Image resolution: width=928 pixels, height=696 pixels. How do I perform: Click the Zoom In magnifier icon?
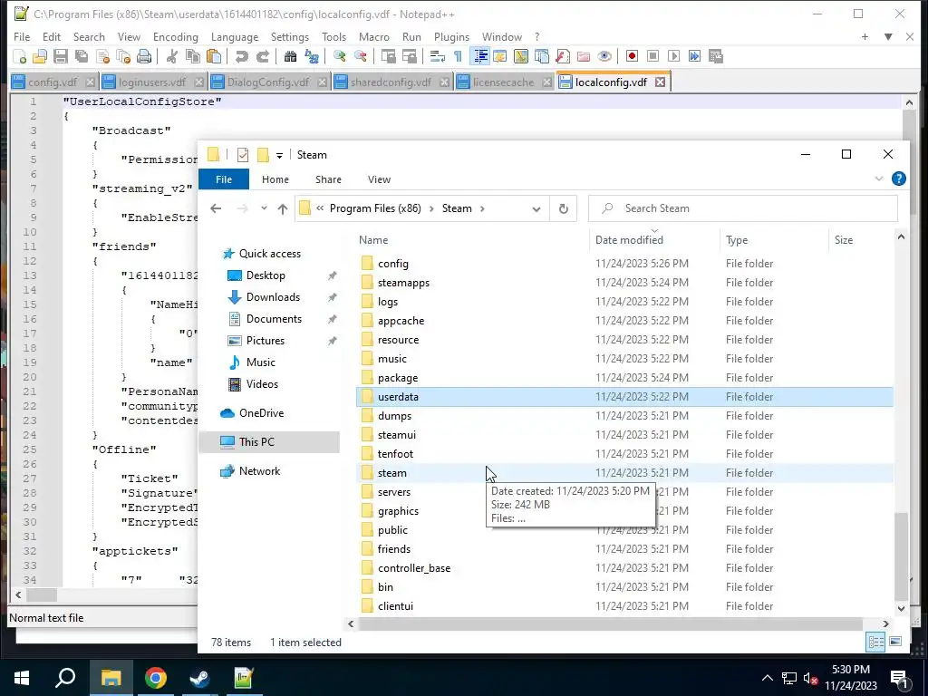coord(339,56)
